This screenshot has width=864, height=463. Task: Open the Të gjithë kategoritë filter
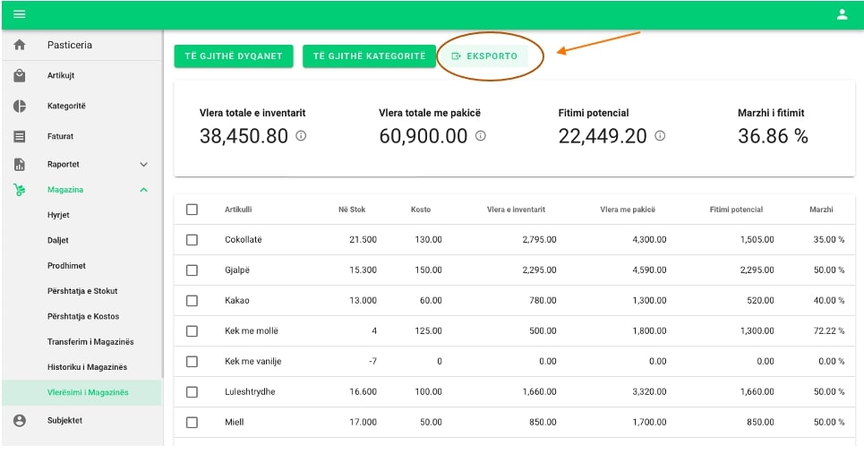click(369, 56)
